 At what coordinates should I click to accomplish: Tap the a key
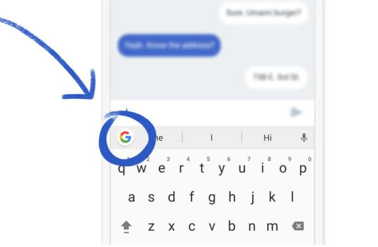[x=131, y=198]
